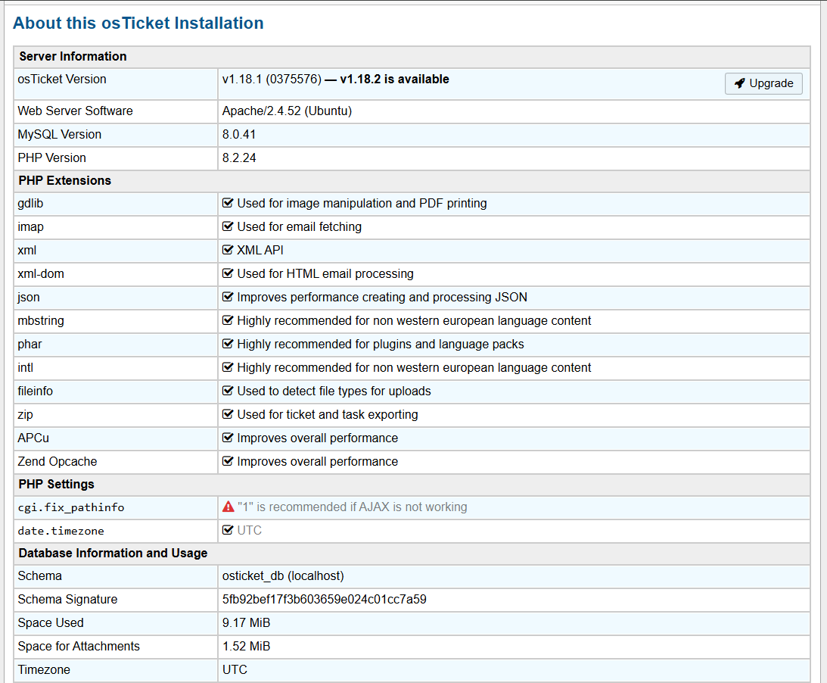Click the Database Information and Usage header
This screenshot has width=827, height=683.
tap(113, 553)
